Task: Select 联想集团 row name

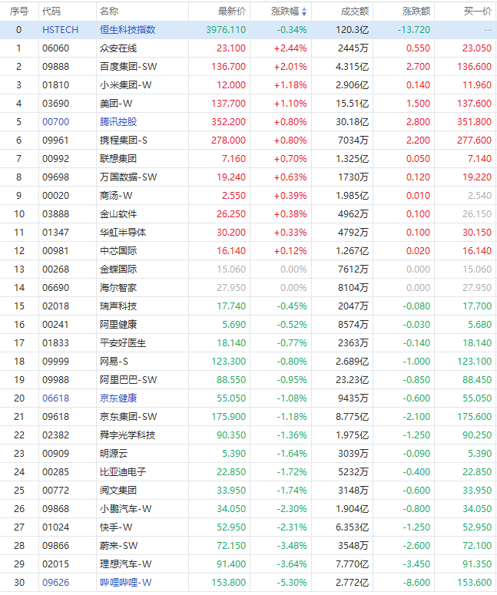Action: 118,159
